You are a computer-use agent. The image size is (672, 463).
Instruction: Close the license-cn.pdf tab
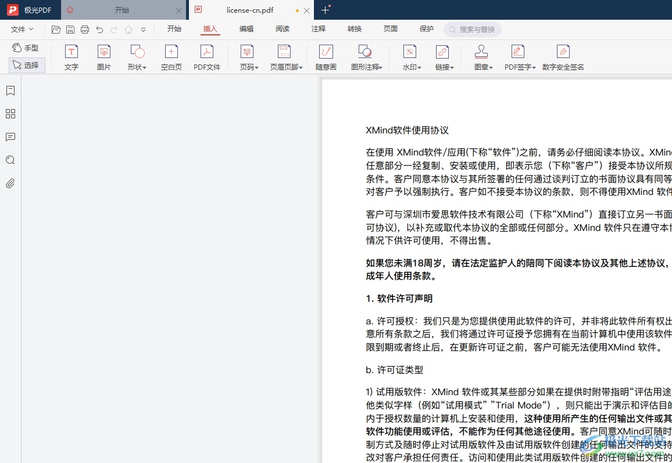[306, 10]
